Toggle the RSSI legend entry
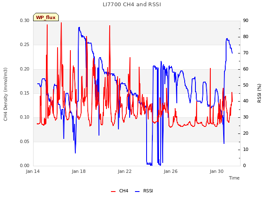This screenshot has height=199, width=265. click(x=144, y=191)
